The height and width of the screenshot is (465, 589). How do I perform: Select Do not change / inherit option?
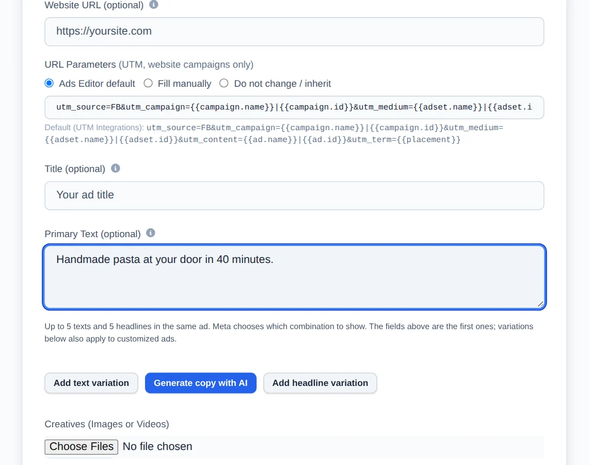[224, 83]
